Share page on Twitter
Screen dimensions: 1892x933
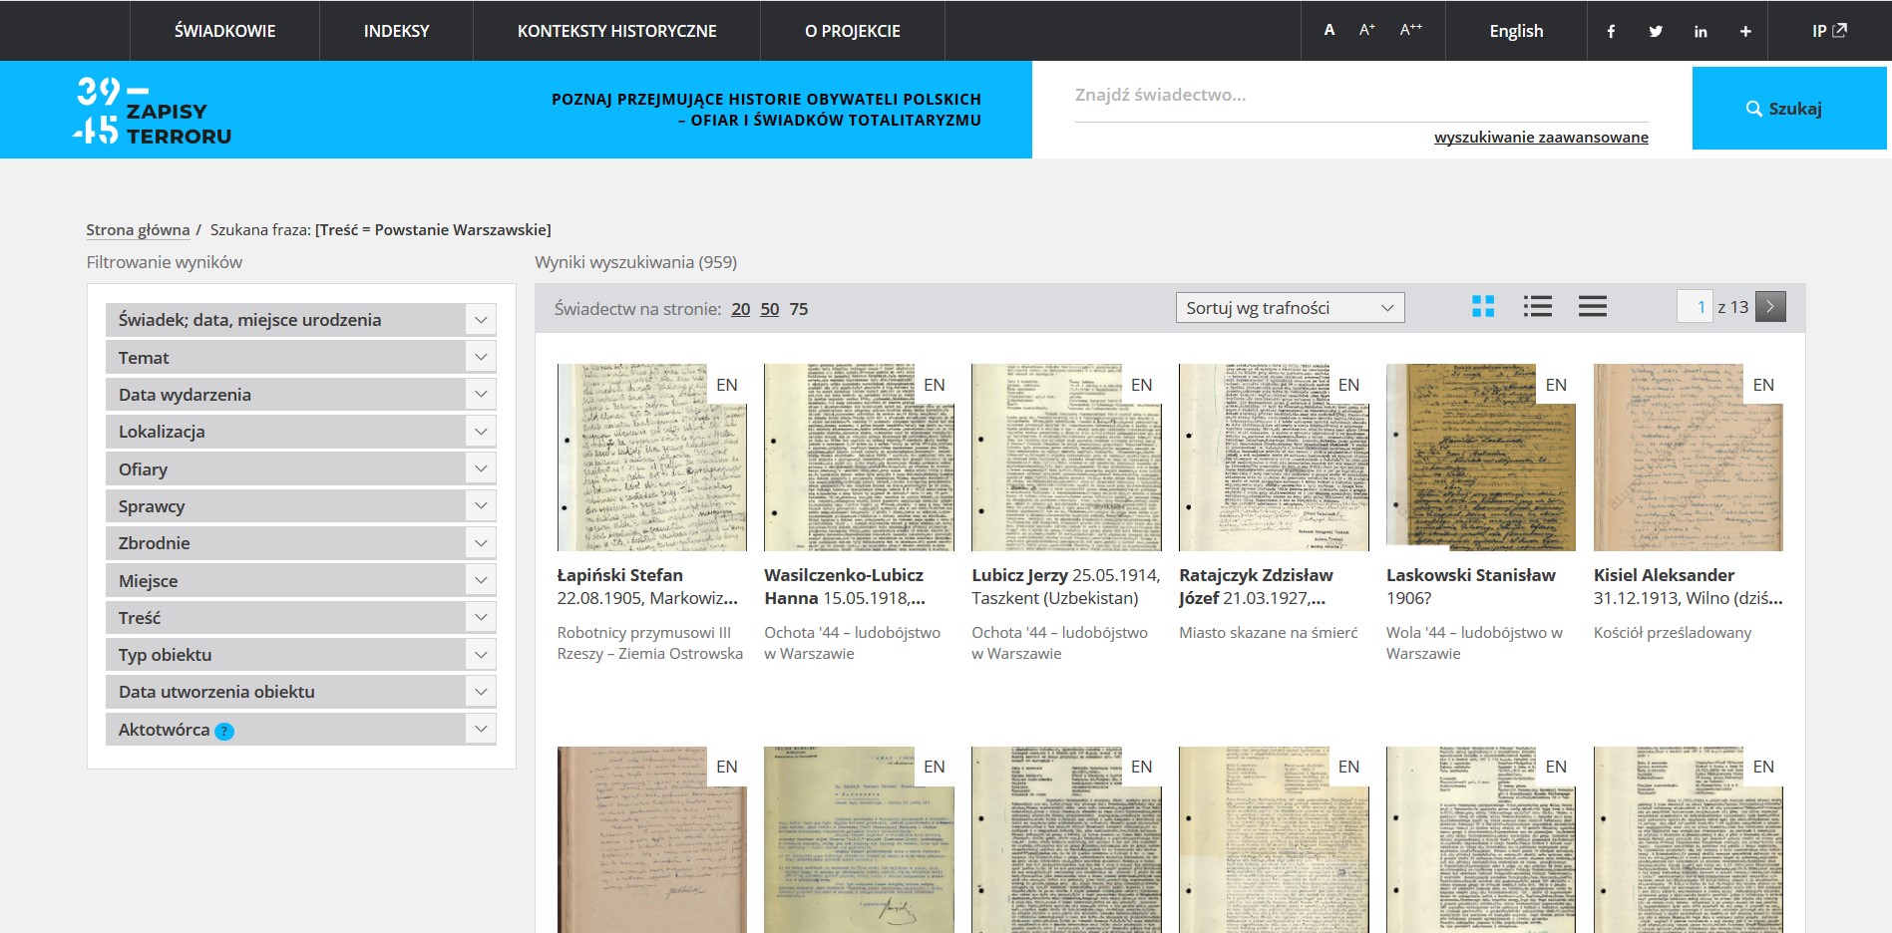coord(1656,31)
